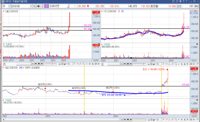Viewport: 200px width, 122px height.
Task: Toggle square marker beside 500억 강세패턴
Action: point(24,68)
